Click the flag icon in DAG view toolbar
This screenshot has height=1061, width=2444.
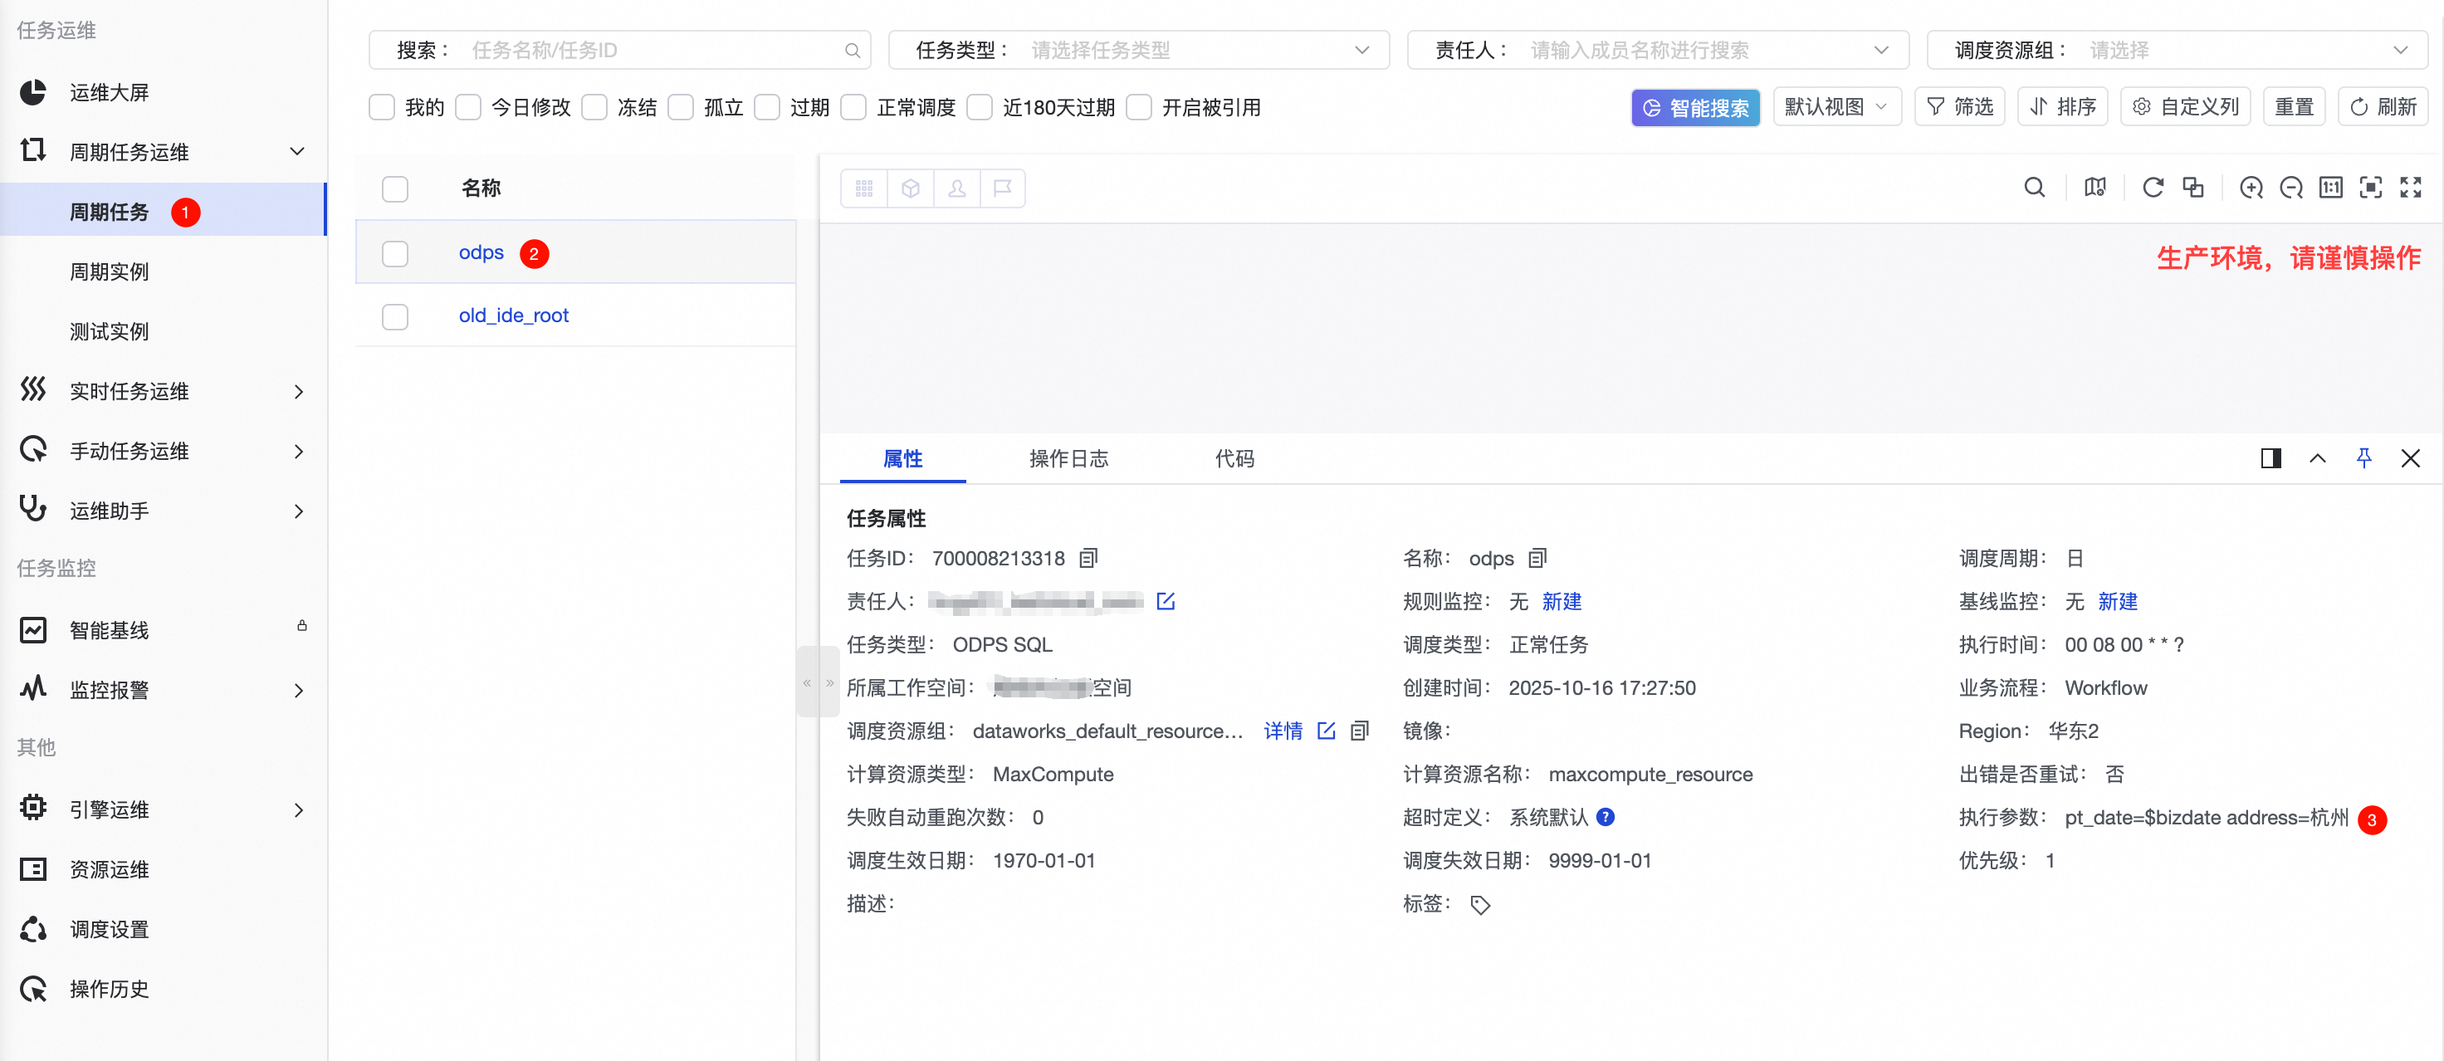click(1002, 188)
